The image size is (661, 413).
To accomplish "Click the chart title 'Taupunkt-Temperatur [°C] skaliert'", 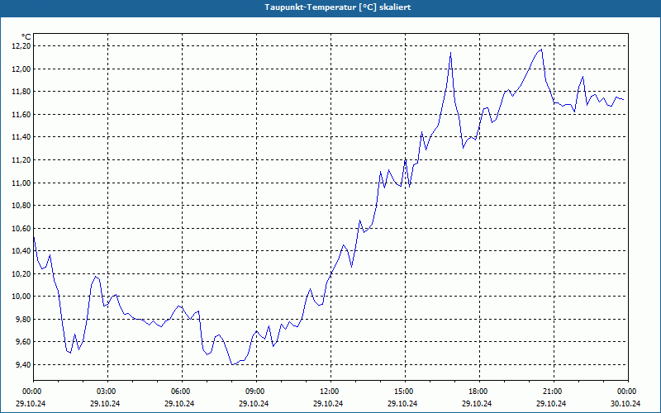I will tap(338, 7).
